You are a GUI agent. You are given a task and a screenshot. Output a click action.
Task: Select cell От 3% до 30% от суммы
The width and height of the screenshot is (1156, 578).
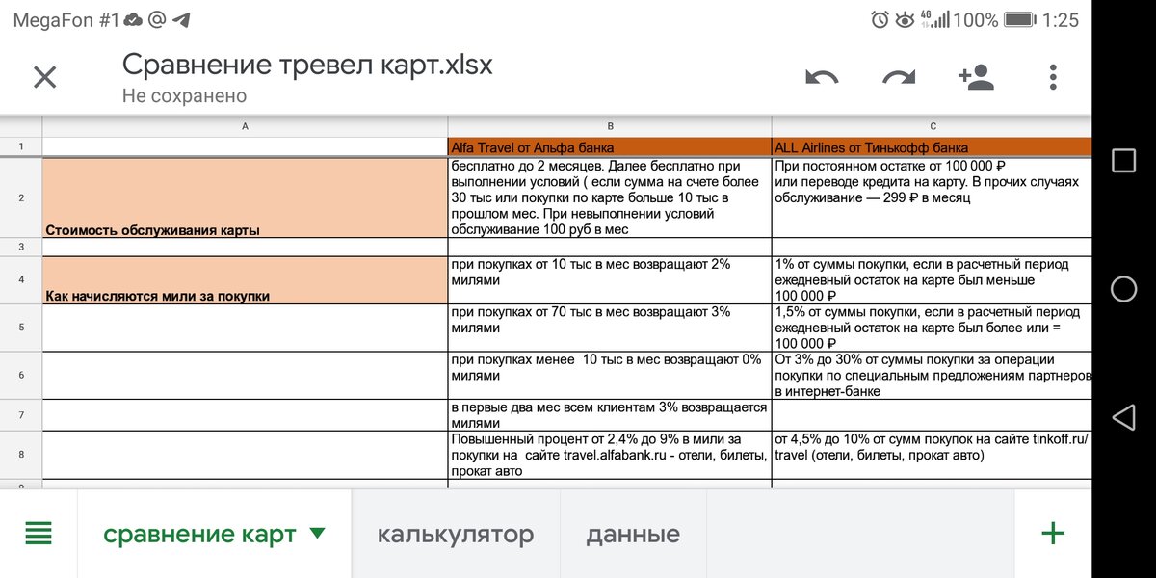point(933,376)
